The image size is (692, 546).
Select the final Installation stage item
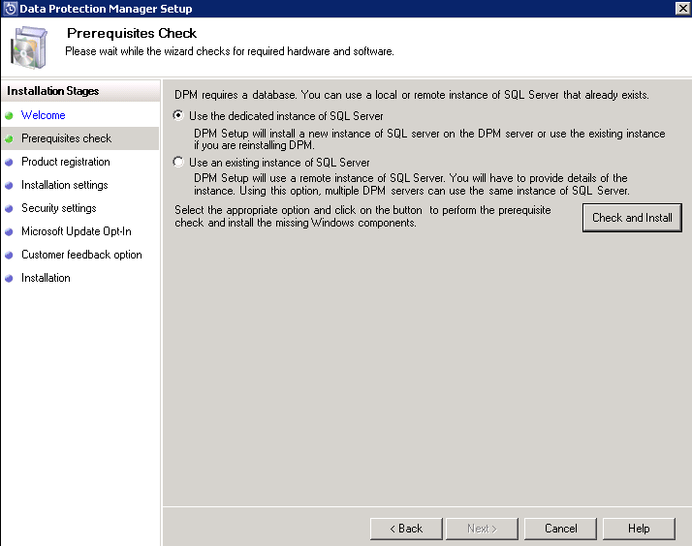[x=46, y=278]
